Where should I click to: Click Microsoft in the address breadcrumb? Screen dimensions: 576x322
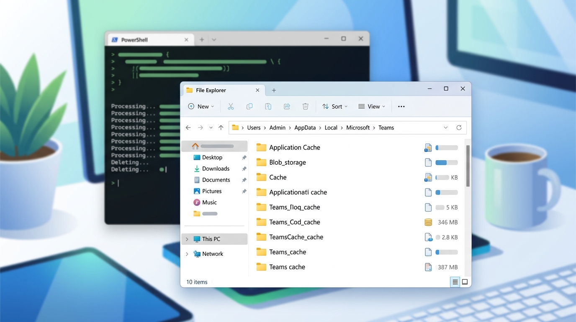(358, 127)
